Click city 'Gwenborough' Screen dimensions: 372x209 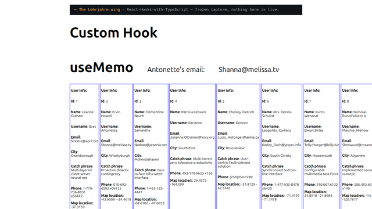point(82,156)
